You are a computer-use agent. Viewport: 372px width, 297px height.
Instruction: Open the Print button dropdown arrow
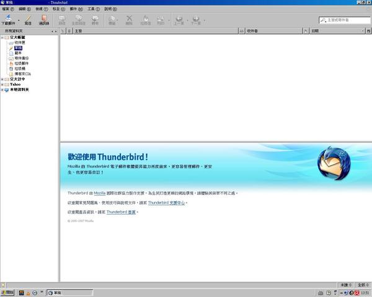[x=169, y=20]
